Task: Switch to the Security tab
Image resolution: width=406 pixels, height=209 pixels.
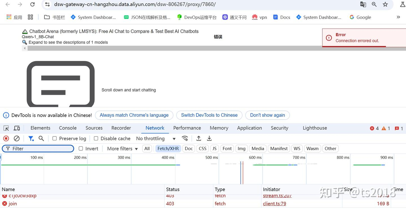Action: (x=280, y=128)
